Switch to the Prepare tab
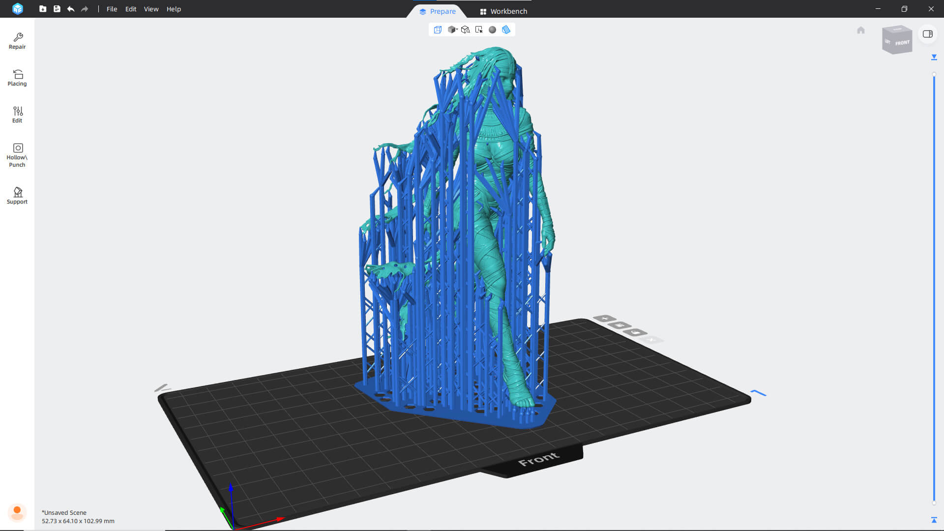The width and height of the screenshot is (944, 531). (437, 11)
